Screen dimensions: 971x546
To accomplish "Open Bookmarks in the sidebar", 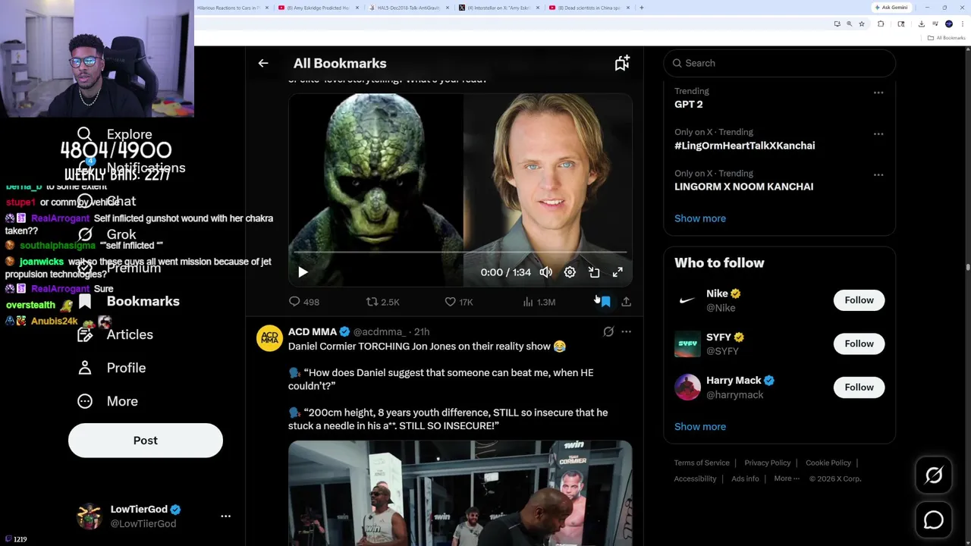I will (x=129, y=302).
